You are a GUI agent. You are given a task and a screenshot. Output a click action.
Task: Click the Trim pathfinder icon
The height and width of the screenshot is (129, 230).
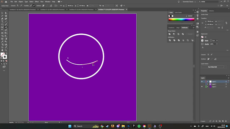click(174, 40)
